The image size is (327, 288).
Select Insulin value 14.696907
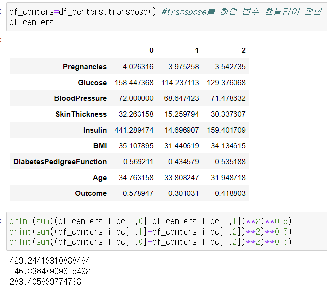click(182, 130)
